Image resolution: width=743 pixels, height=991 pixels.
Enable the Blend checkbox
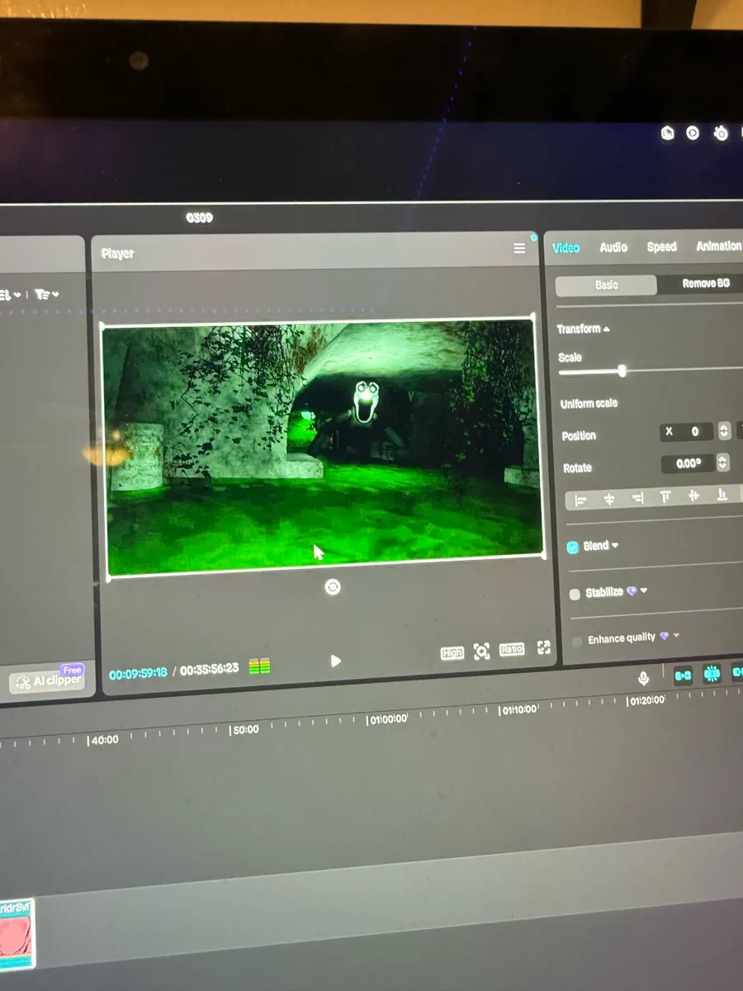(573, 548)
